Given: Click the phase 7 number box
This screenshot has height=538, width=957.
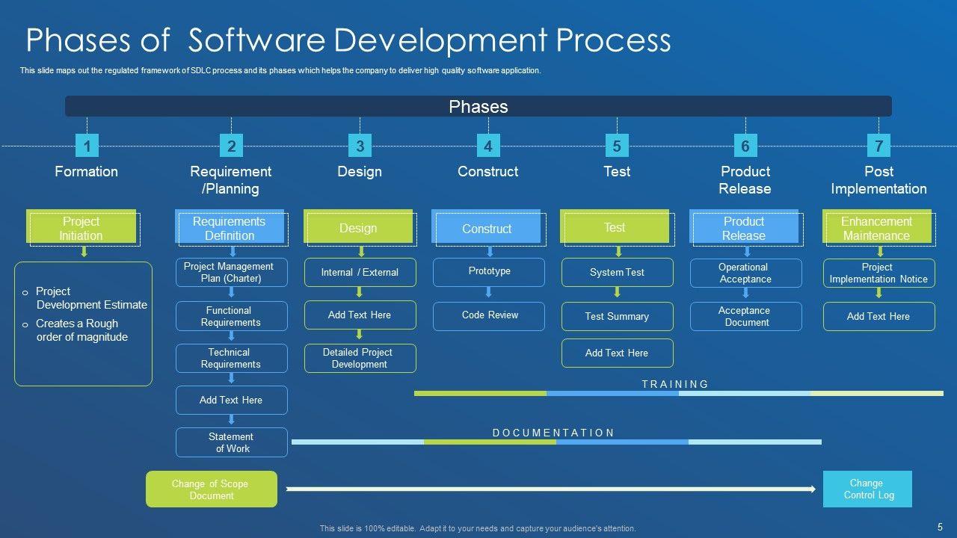Looking at the screenshot, I should pyautogui.click(x=878, y=146).
